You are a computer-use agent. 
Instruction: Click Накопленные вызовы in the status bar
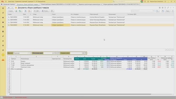[21, 97]
